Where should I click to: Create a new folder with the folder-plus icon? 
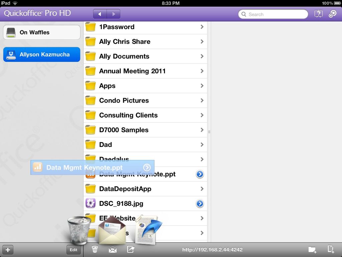click(x=312, y=249)
